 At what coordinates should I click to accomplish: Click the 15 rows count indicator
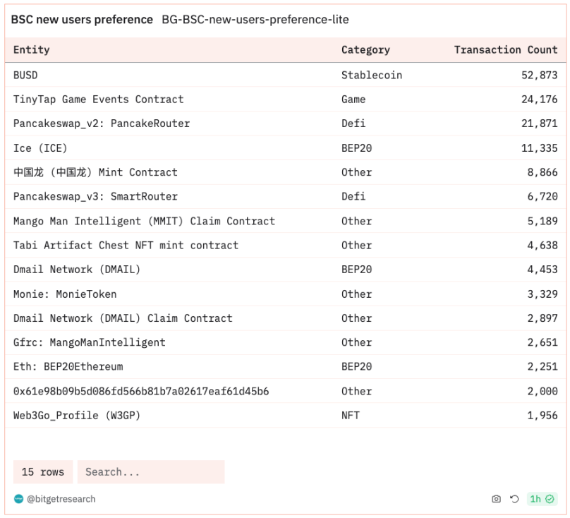43,472
